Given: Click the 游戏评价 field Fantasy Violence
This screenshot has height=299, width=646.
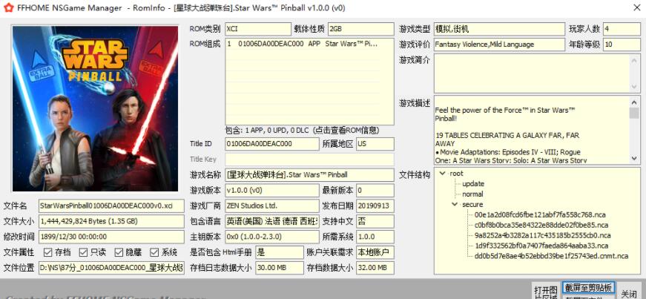Looking at the screenshot, I should pyautogui.click(x=499, y=45).
